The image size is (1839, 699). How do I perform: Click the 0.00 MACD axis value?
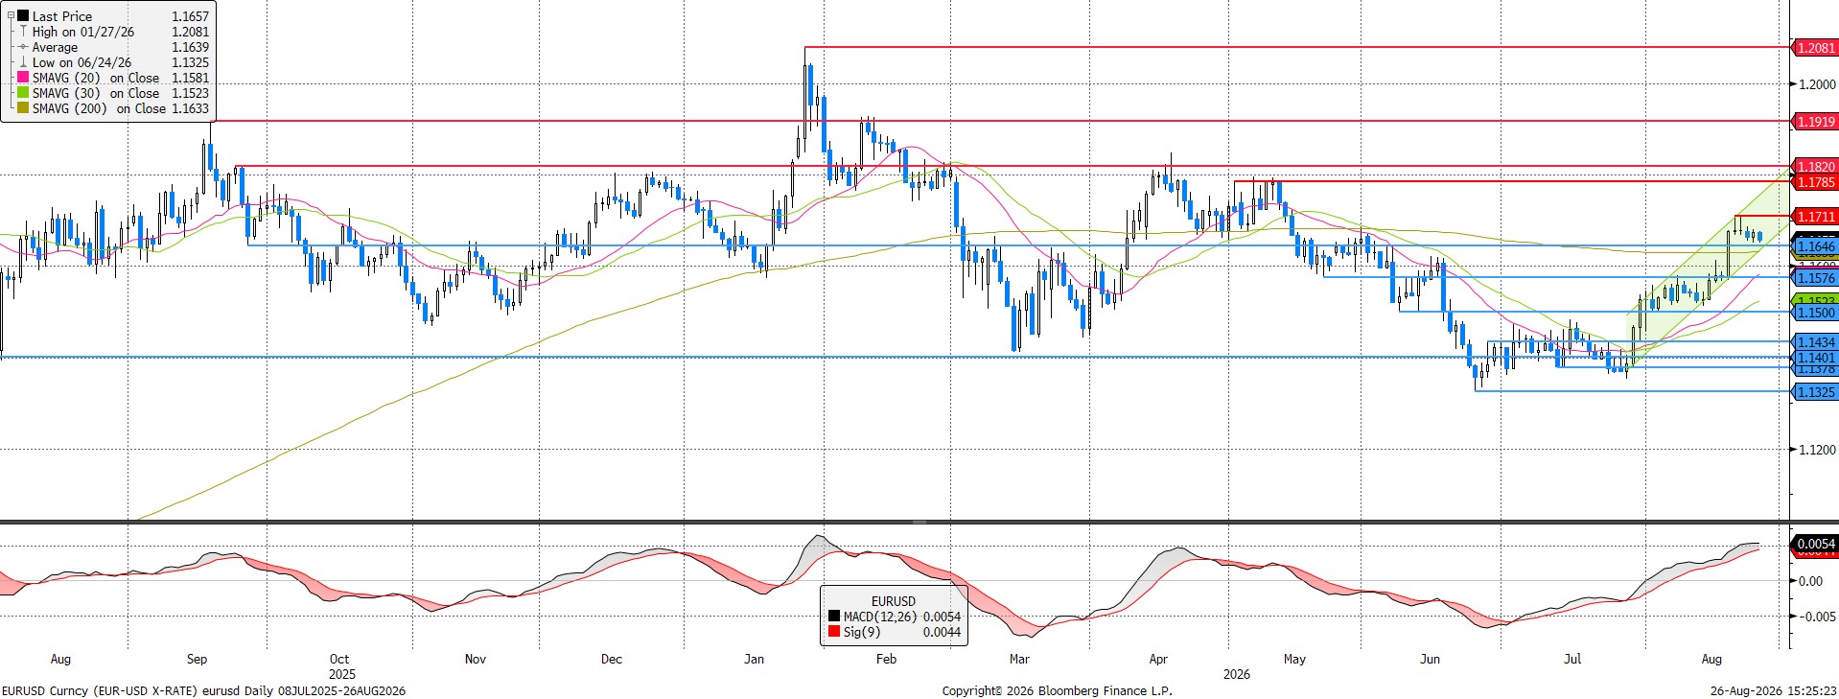(1811, 581)
